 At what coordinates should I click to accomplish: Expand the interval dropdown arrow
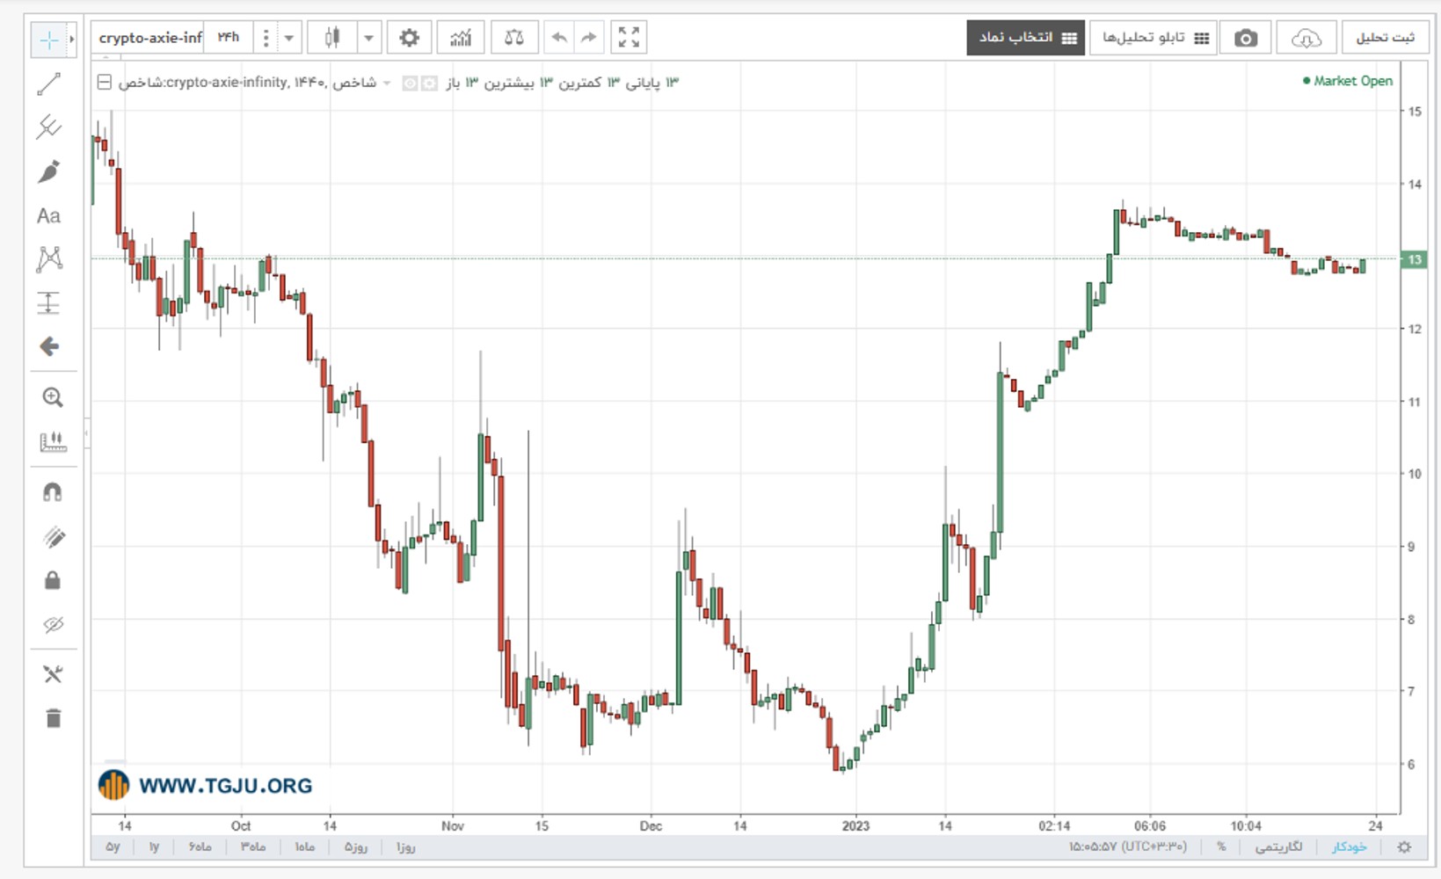289,38
